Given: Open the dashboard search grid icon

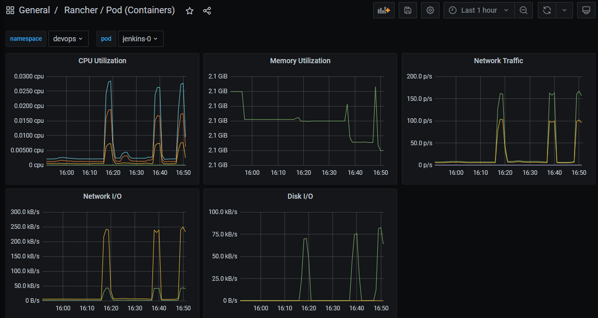Looking at the screenshot, I should 10,10.
